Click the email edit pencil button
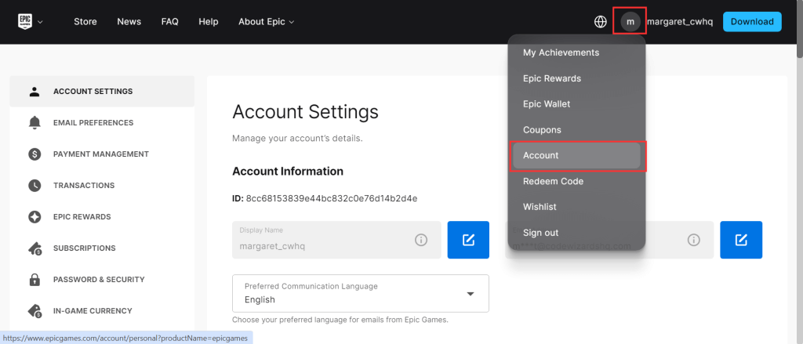The image size is (803, 344). 741,240
